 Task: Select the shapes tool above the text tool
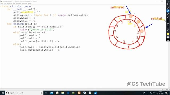(168, 23)
